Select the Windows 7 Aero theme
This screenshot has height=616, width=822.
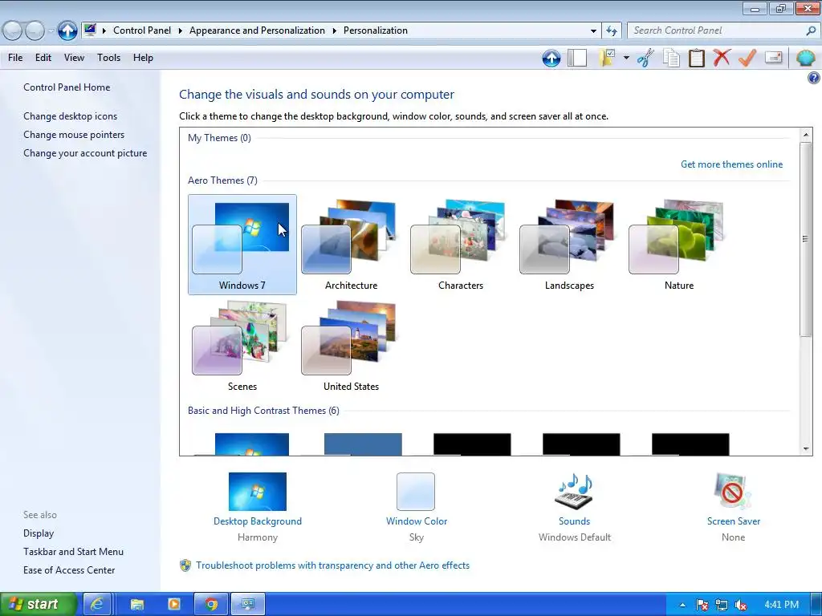(x=242, y=245)
